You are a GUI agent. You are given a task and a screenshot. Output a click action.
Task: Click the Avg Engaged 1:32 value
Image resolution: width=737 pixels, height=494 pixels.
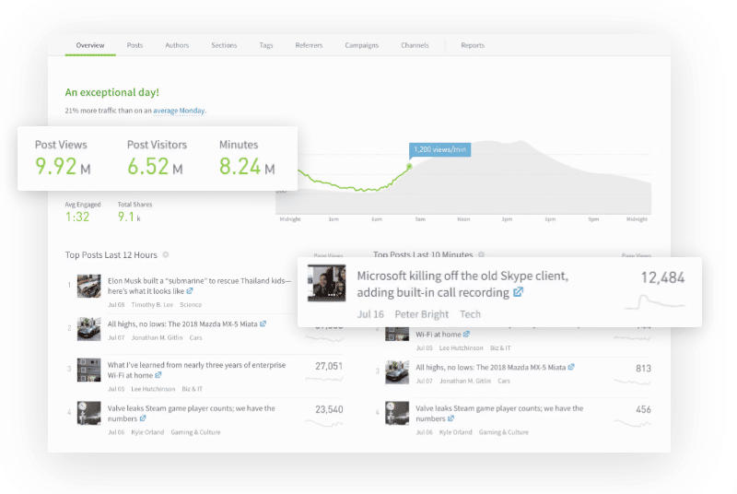tap(77, 217)
